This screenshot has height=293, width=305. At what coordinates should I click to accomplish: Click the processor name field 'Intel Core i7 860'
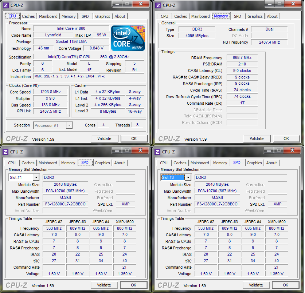(x=71, y=28)
